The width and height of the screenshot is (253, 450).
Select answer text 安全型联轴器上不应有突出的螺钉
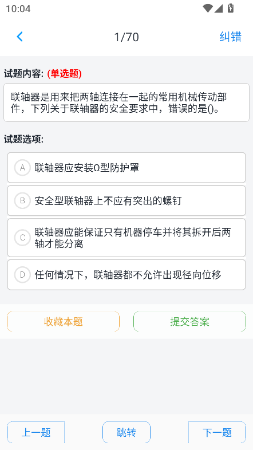[x=108, y=201]
